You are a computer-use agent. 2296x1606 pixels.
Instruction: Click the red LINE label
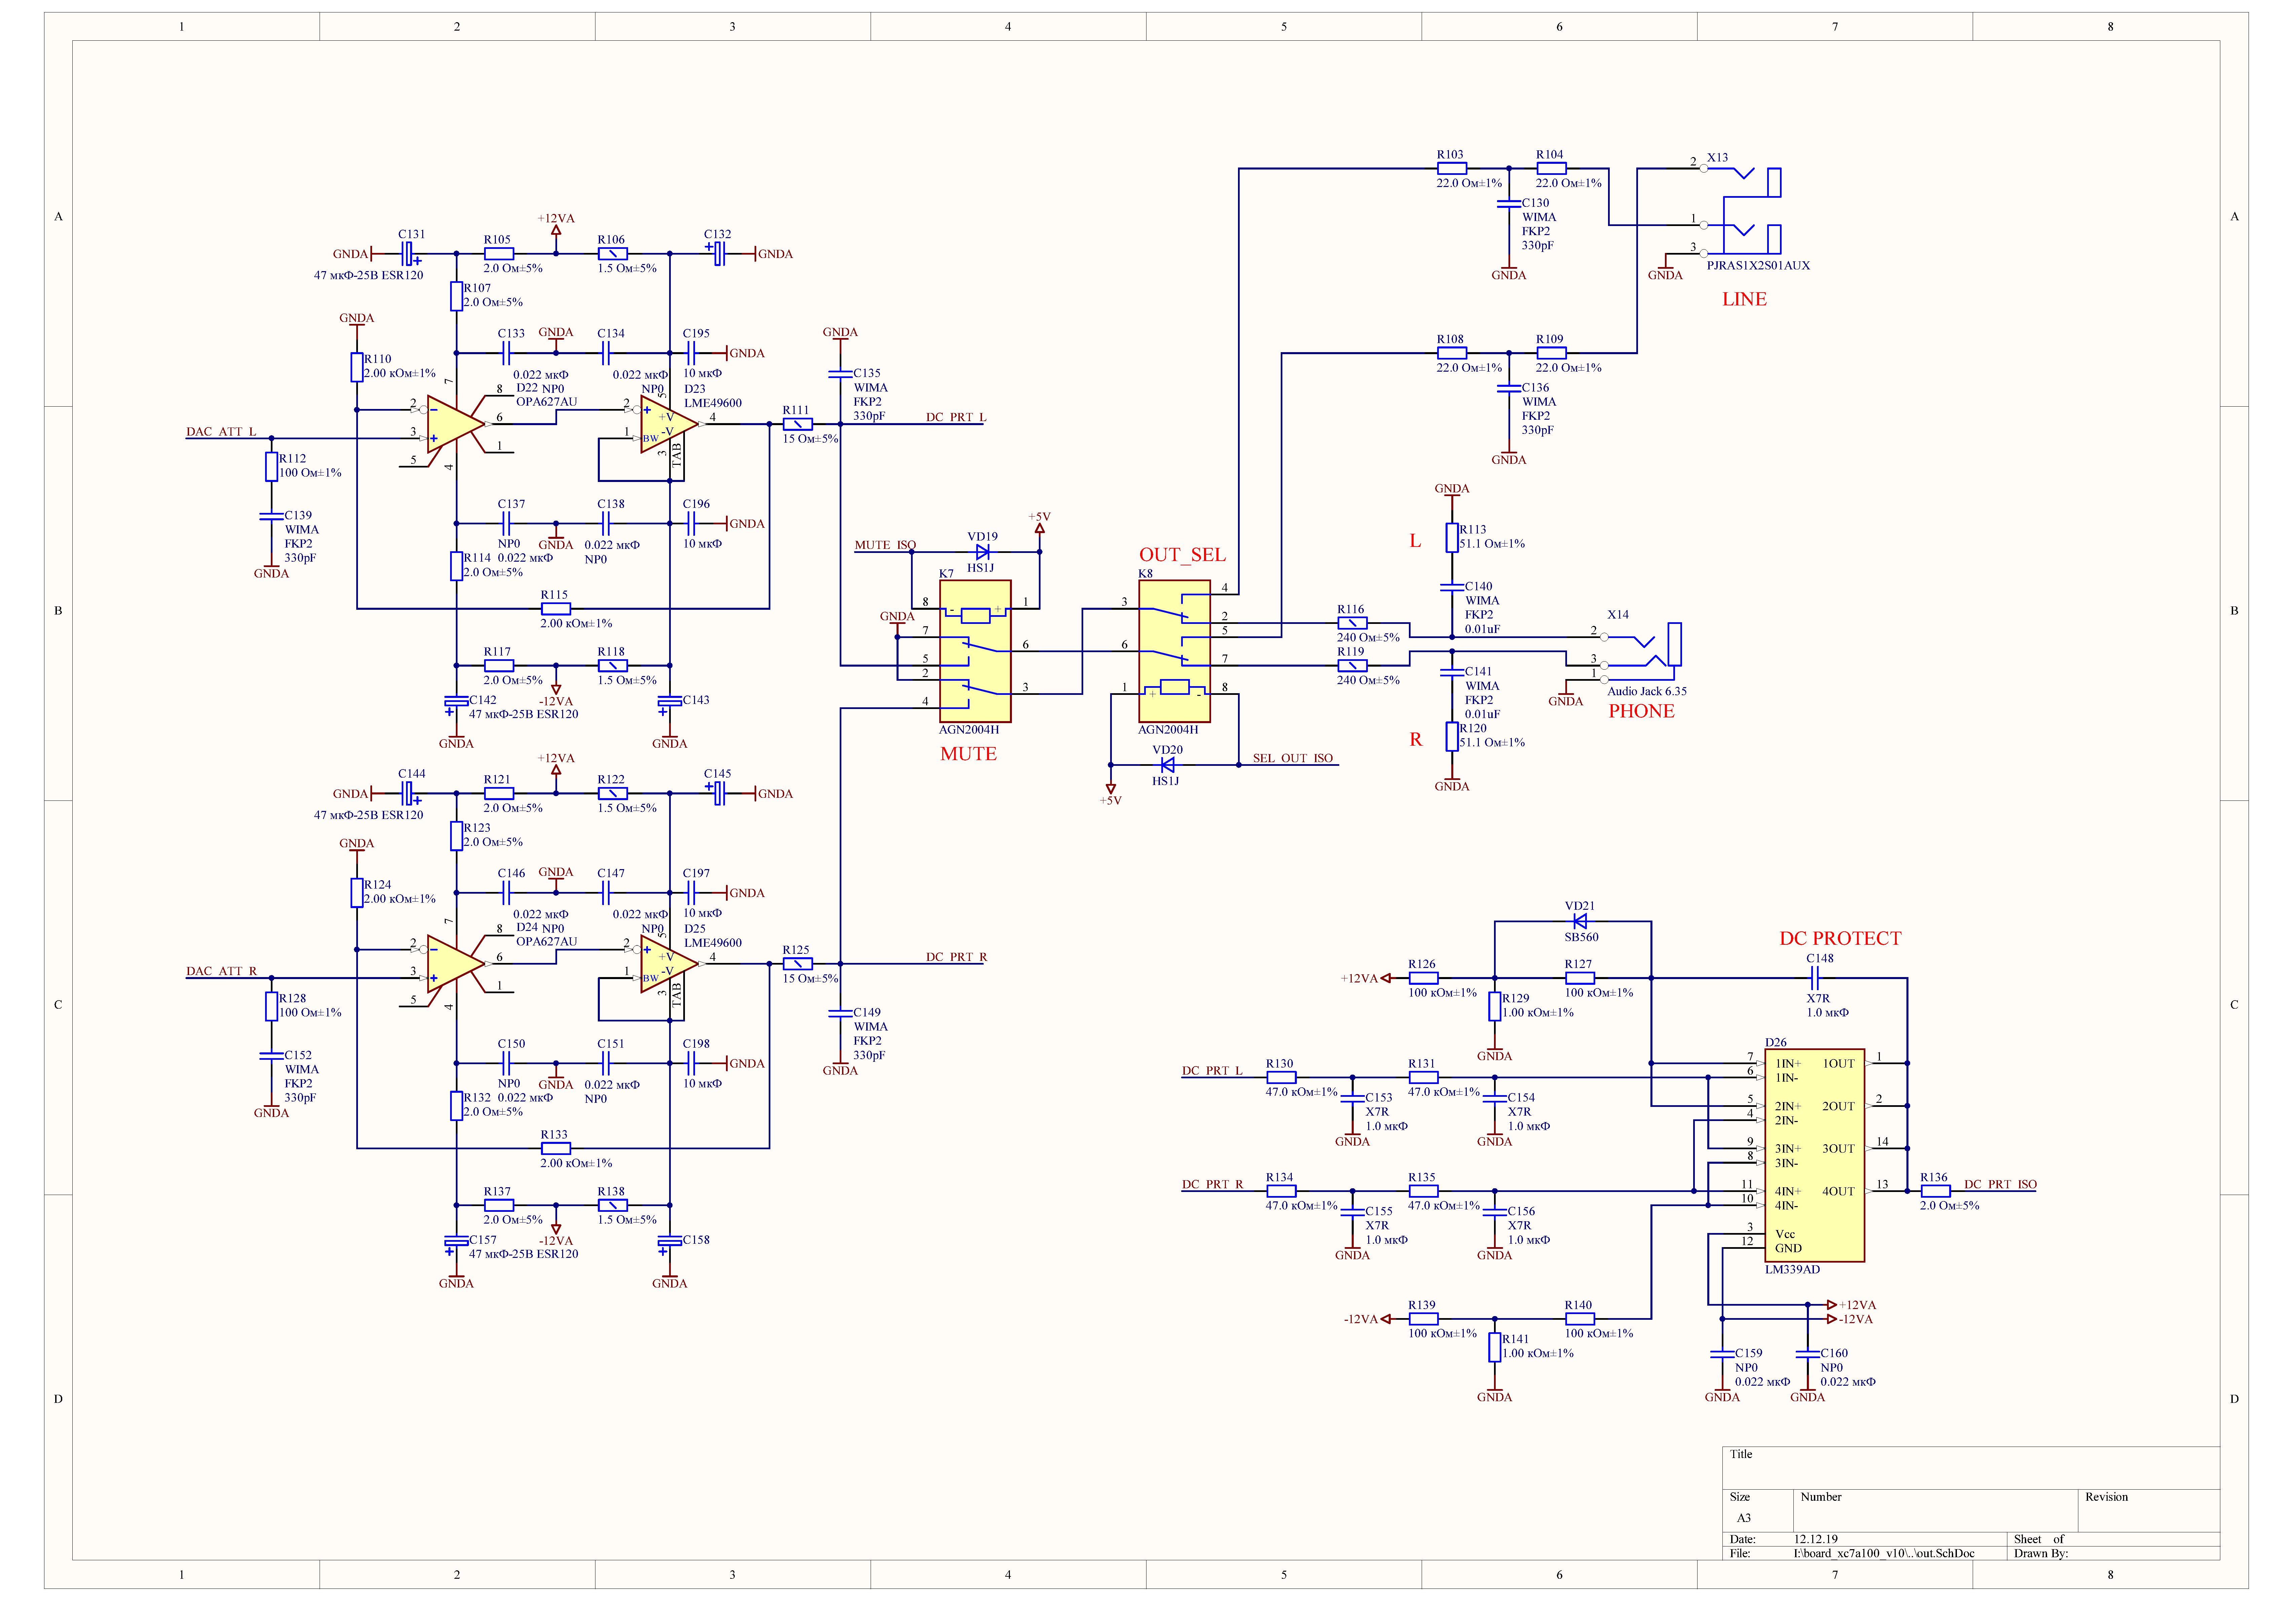tap(1744, 299)
